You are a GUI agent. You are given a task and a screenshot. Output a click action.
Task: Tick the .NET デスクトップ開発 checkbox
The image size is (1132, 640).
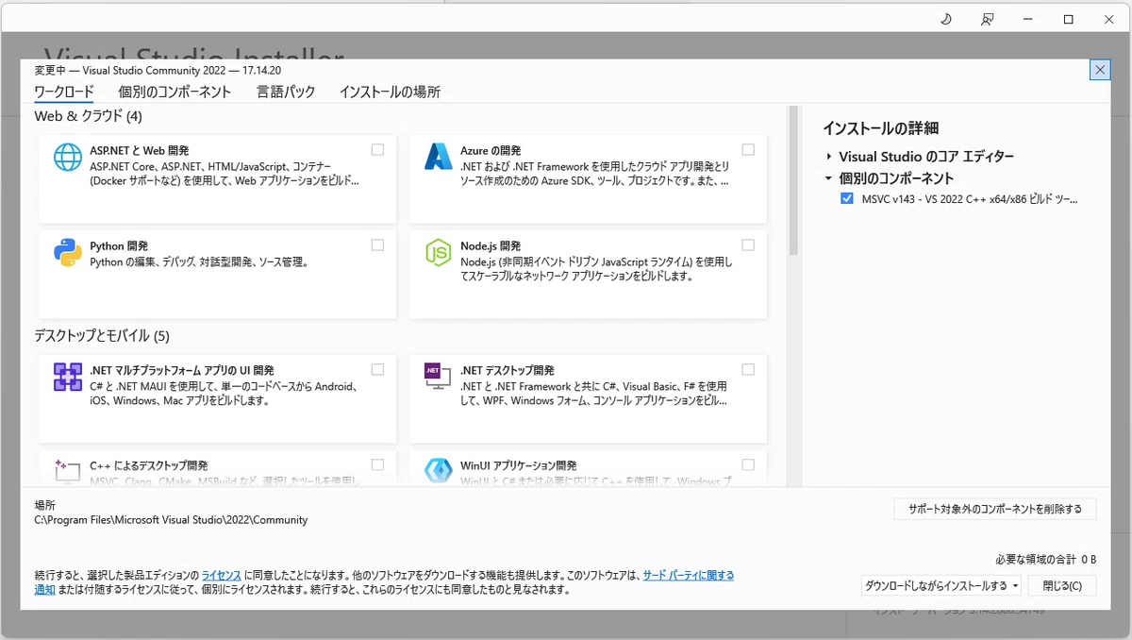point(748,369)
